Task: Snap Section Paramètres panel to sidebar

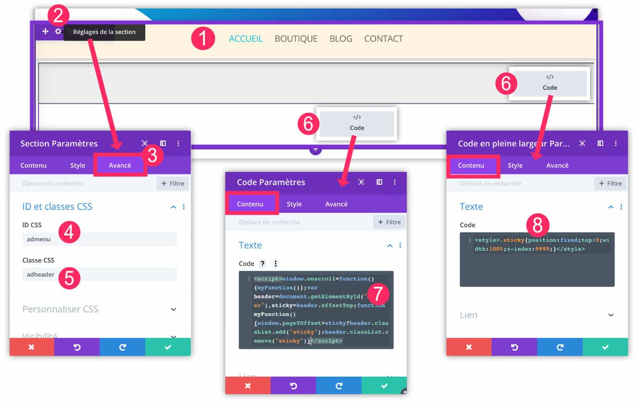Action: pyautogui.click(x=163, y=143)
